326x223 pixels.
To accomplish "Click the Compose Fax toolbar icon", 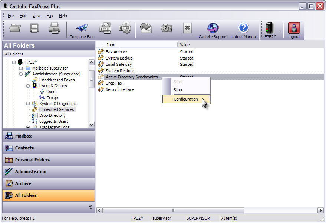I will click(81, 28).
